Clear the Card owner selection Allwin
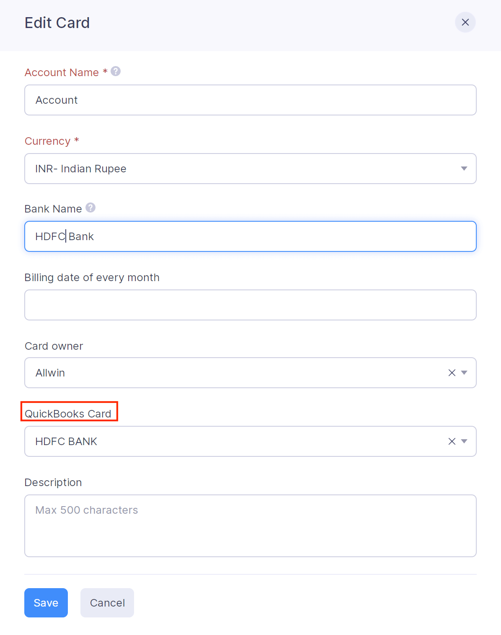The width and height of the screenshot is (501, 635). tap(452, 373)
